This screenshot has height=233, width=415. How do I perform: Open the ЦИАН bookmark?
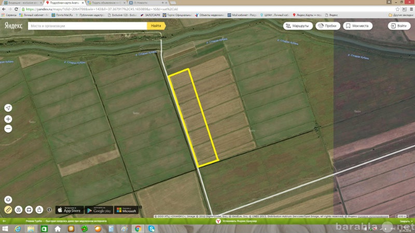tap(275, 15)
